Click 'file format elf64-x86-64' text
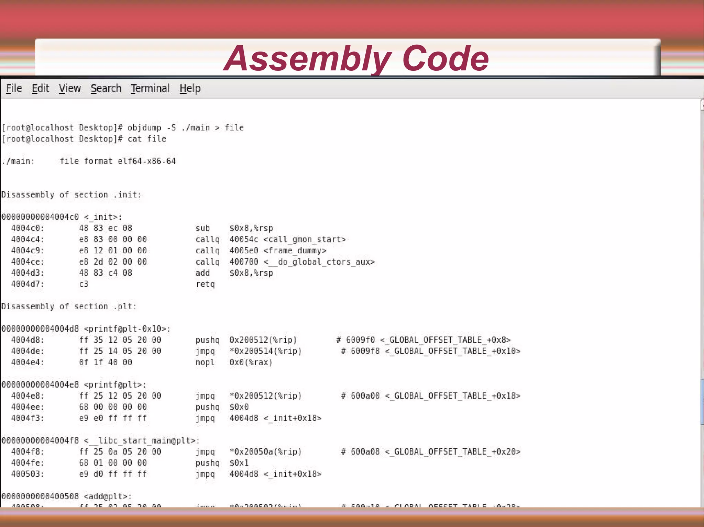704x527 pixels. click(118, 161)
